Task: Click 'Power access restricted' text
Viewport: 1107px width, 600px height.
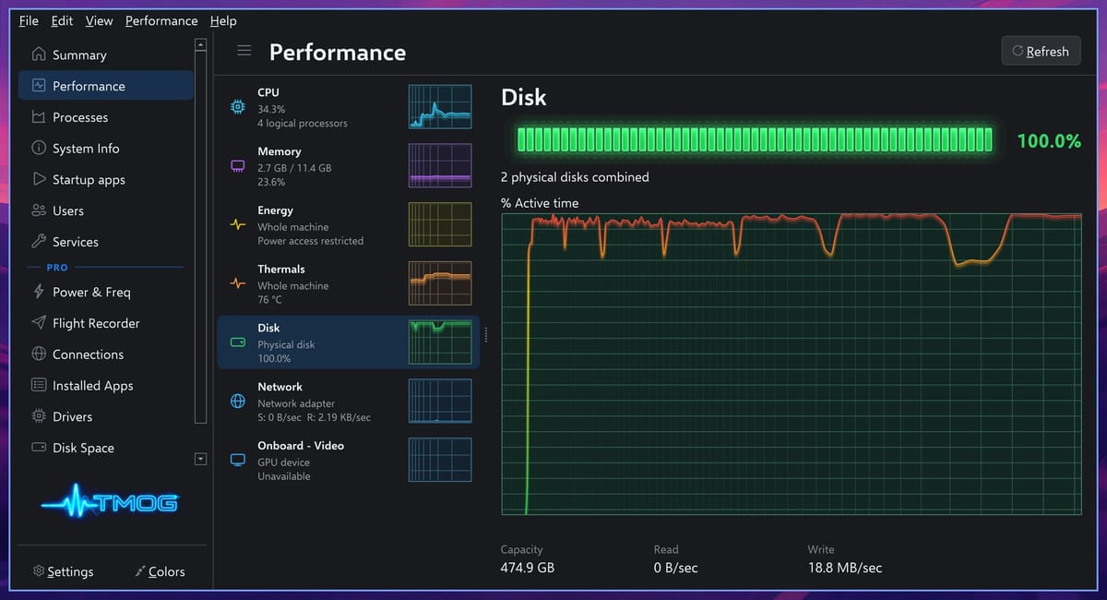Action: [x=310, y=241]
